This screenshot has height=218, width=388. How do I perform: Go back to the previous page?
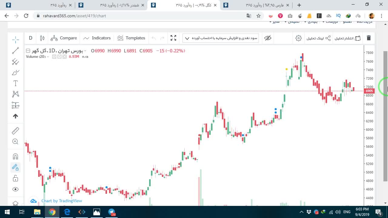(x=7, y=16)
